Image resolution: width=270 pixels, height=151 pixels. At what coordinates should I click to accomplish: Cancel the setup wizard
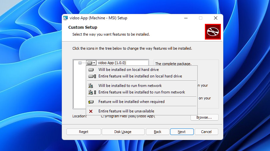(x=206, y=132)
